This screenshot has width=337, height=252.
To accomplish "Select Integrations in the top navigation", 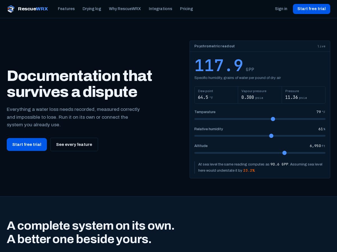I will tap(160, 9).
